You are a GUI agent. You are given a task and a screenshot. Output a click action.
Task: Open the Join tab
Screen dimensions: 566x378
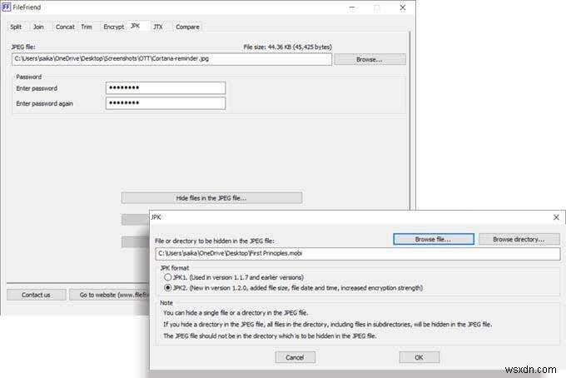[38, 27]
